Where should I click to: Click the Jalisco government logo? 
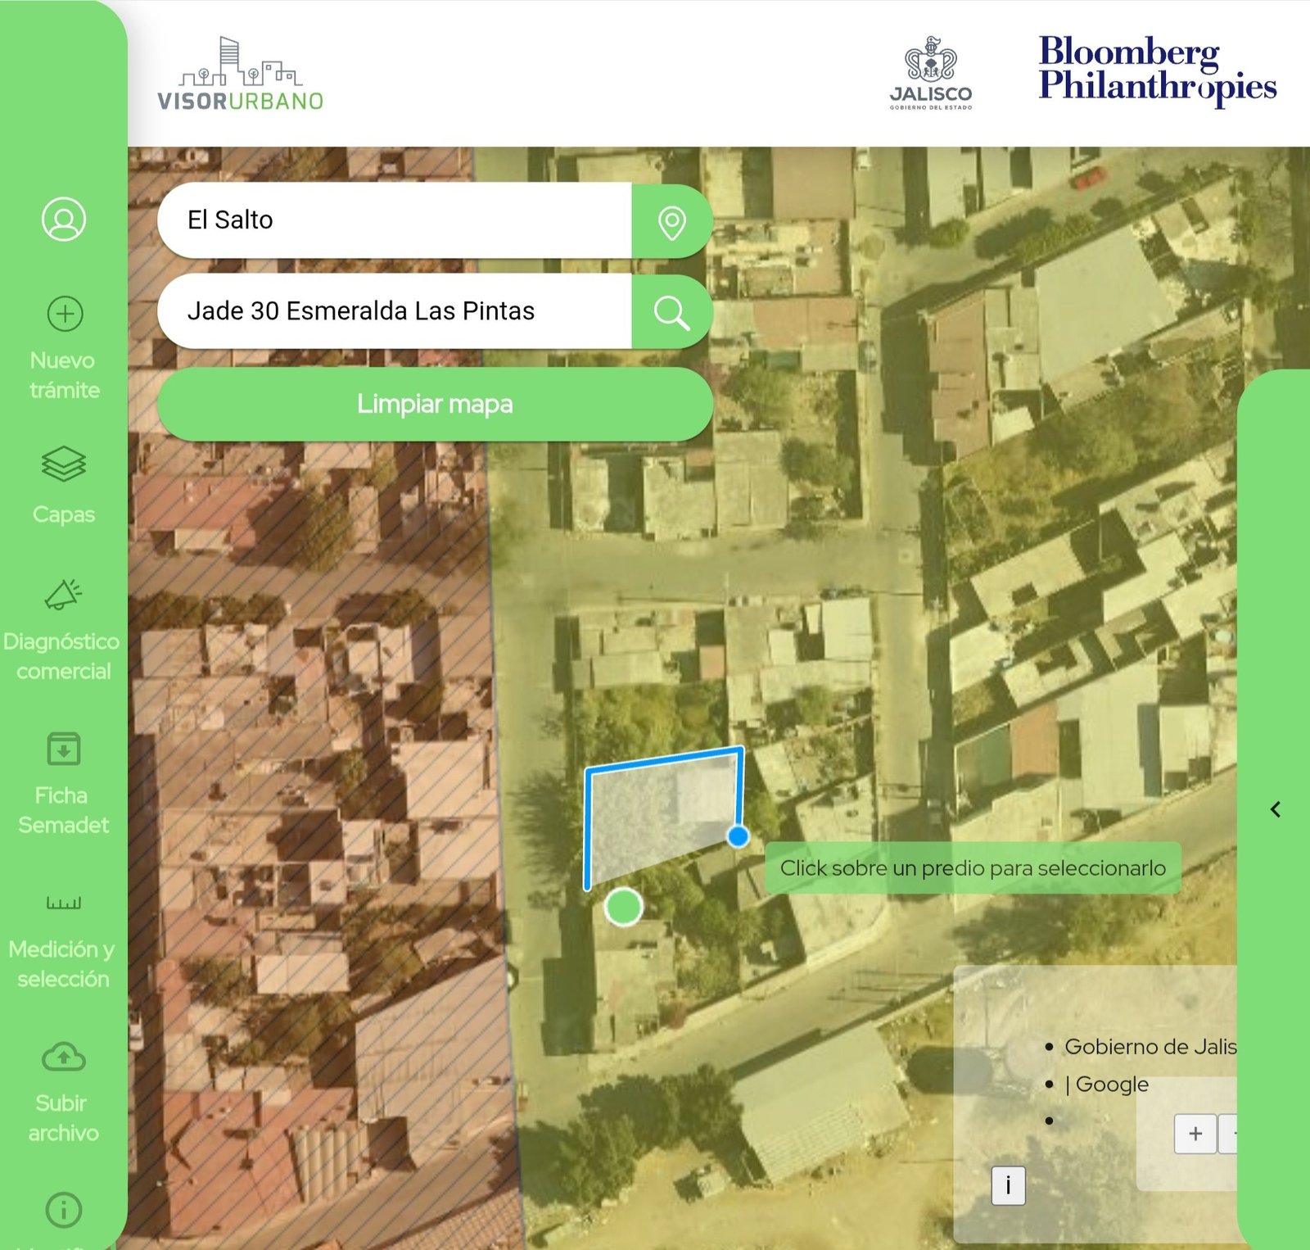[x=931, y=74]
